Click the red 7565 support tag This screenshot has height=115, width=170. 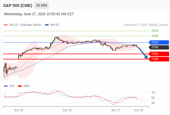coord(159,54)
